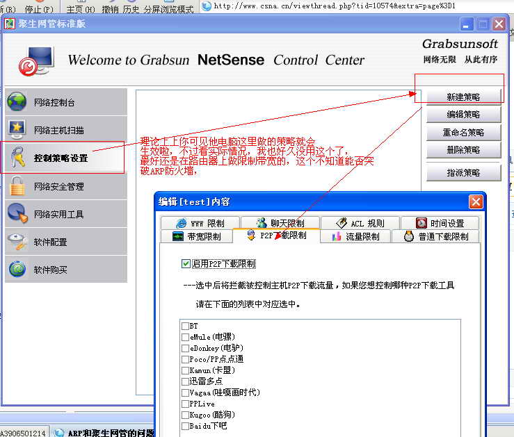Click the chart icon on 流量限制 tab
514x437 pixels.
point(337,236)
